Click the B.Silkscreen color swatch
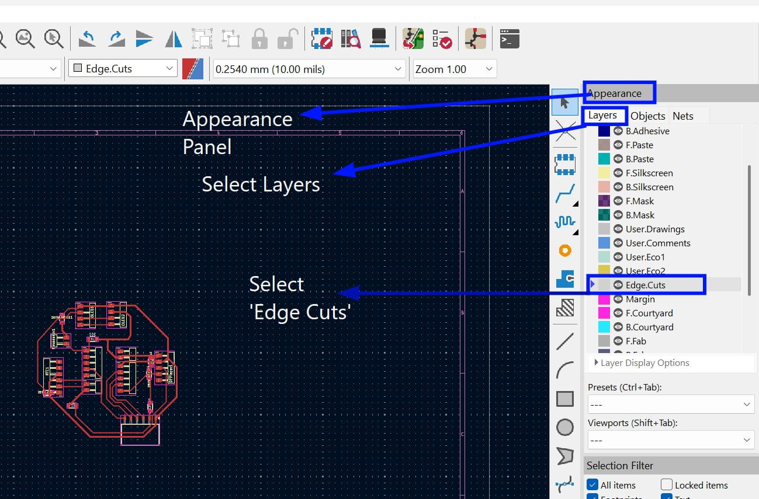 click(x=604, y=187)
